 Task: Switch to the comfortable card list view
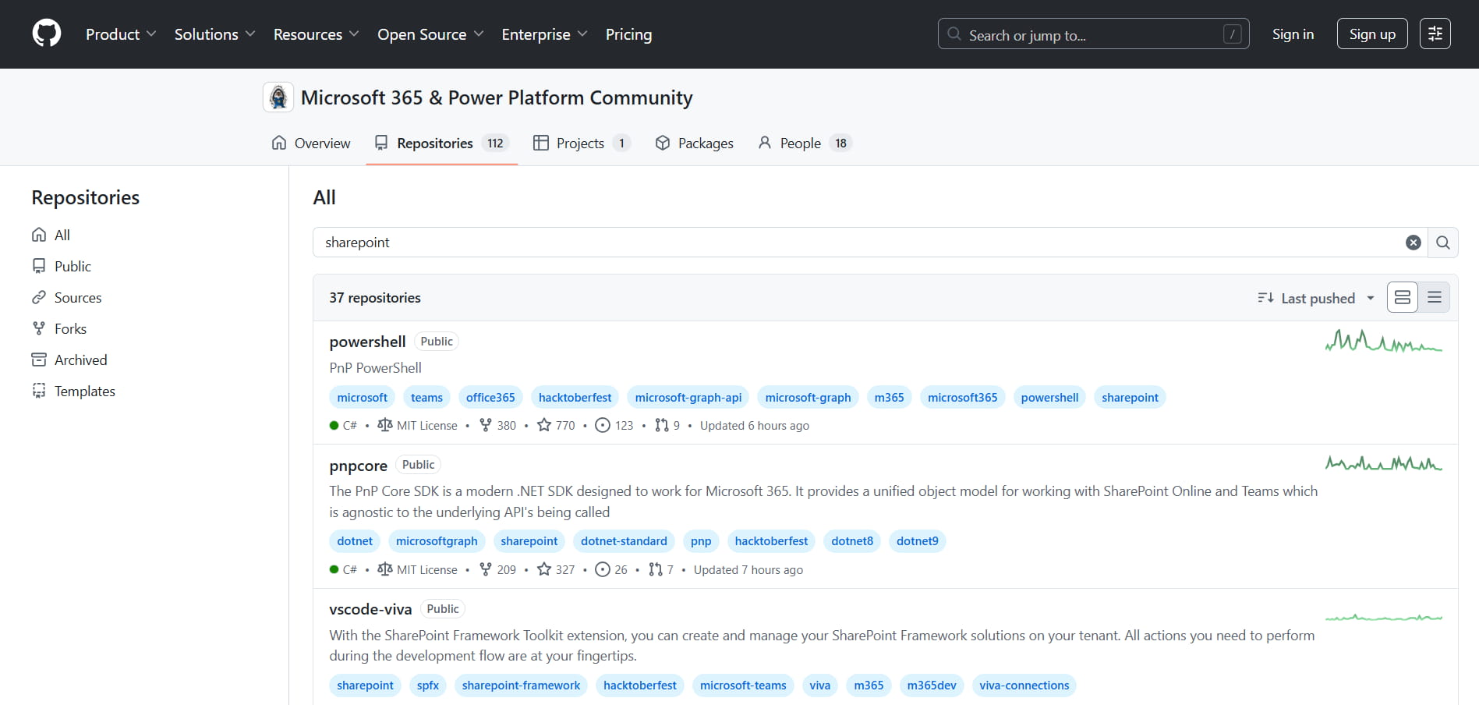[1402, 297]
